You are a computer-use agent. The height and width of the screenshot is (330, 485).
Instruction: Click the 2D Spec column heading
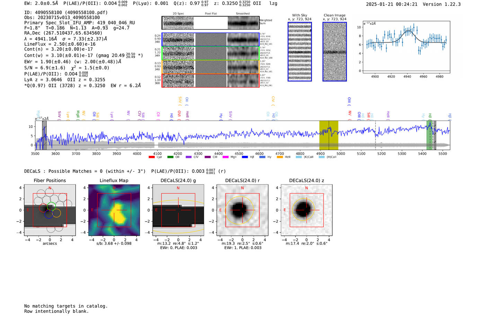tap(178, 14)
